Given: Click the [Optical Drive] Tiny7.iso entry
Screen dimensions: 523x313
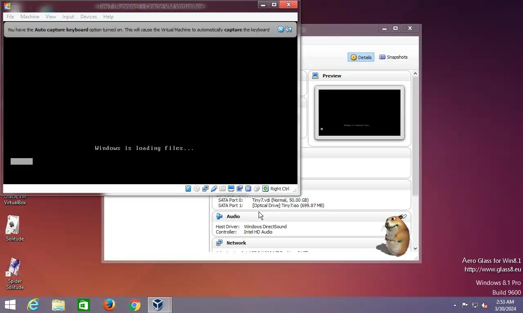Looking at the screenshot, I should pyautogui.click(x=288, y=205).
